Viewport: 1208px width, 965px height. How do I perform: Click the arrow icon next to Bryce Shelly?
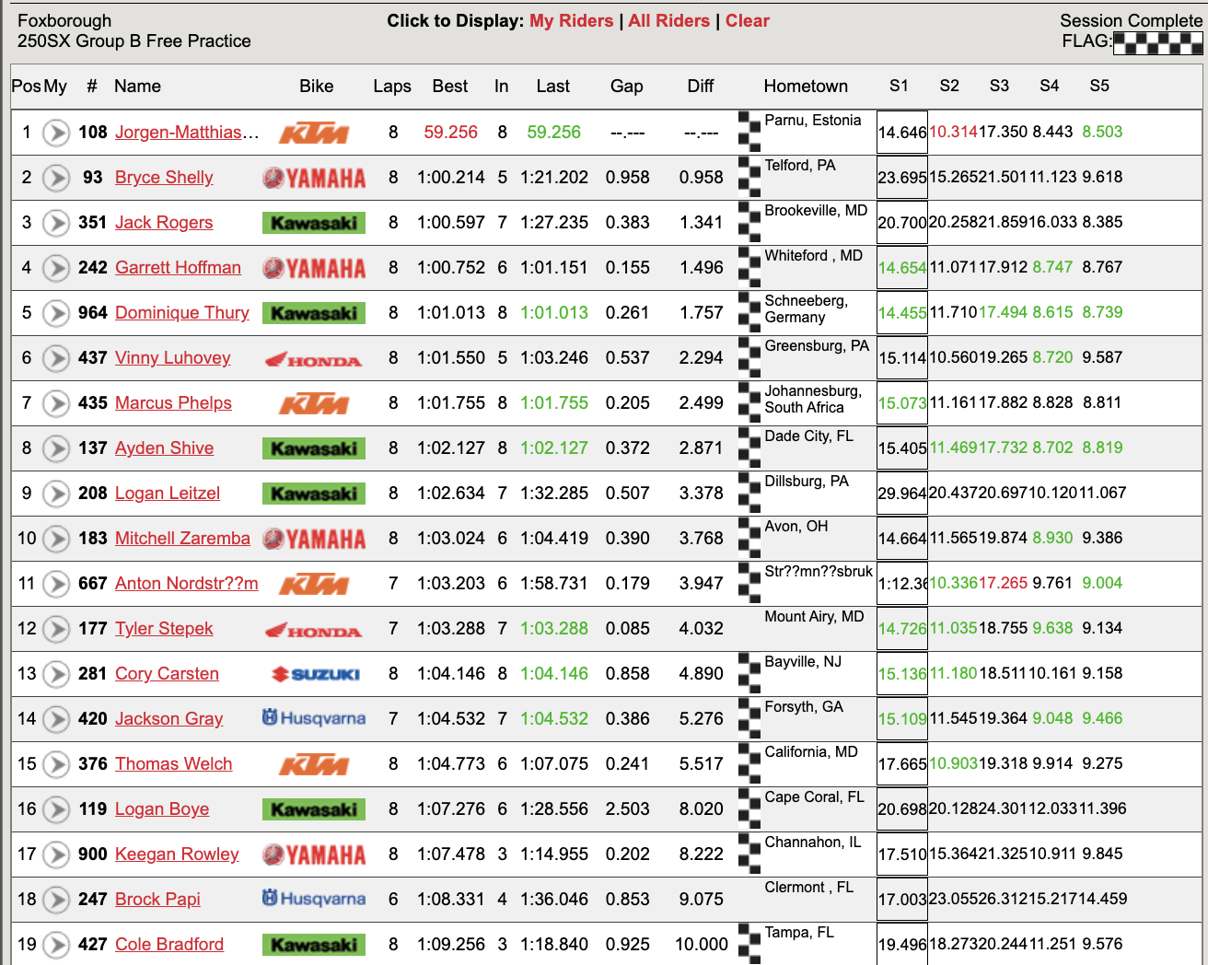tap(56, 178)
